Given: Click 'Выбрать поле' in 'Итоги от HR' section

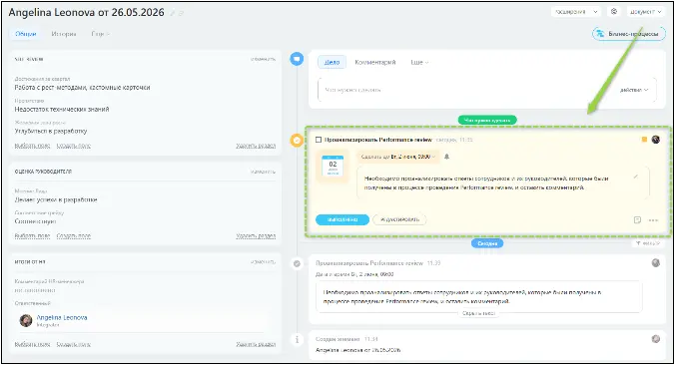Looking at the screenshot, I should [x=32, y=344].
